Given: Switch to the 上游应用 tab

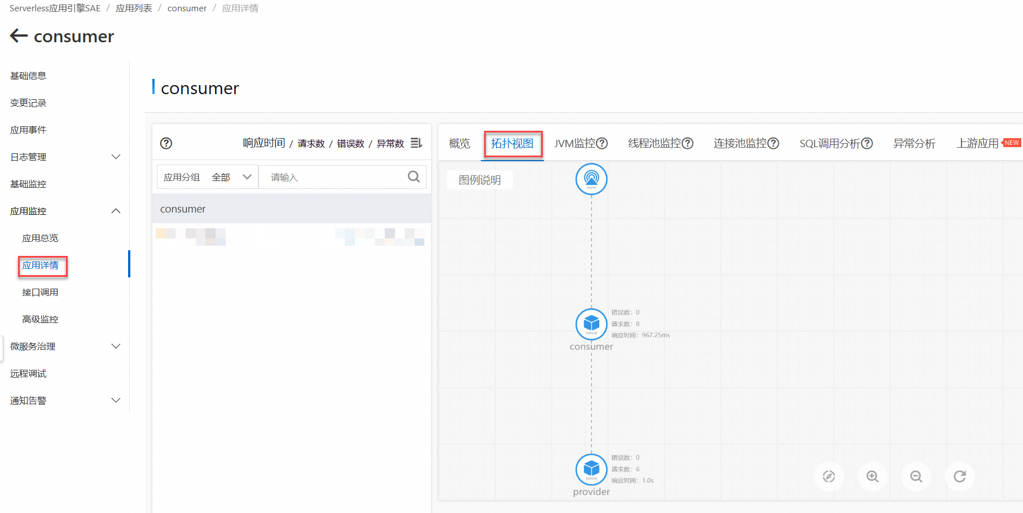Looking at the screenshot, I should pyautogui.click(x=977, y=143).
